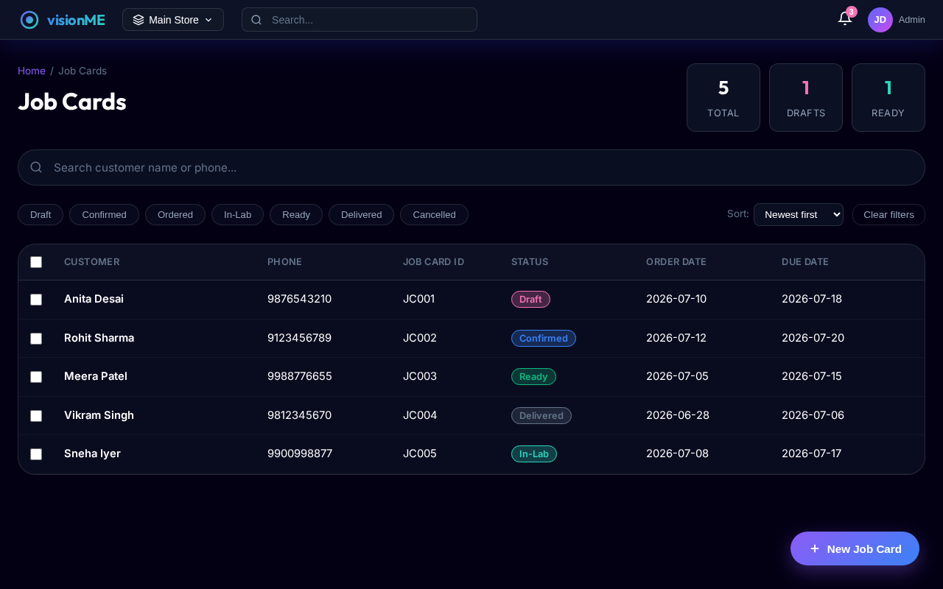
Task: Click customer name Anita Desai
Action: [x=94, y=299]
